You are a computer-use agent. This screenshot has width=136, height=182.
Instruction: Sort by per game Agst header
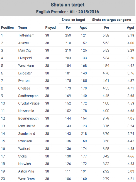(130, 28)
